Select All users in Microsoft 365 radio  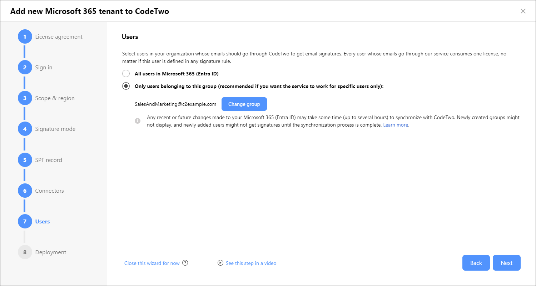[x=126, y=74]
